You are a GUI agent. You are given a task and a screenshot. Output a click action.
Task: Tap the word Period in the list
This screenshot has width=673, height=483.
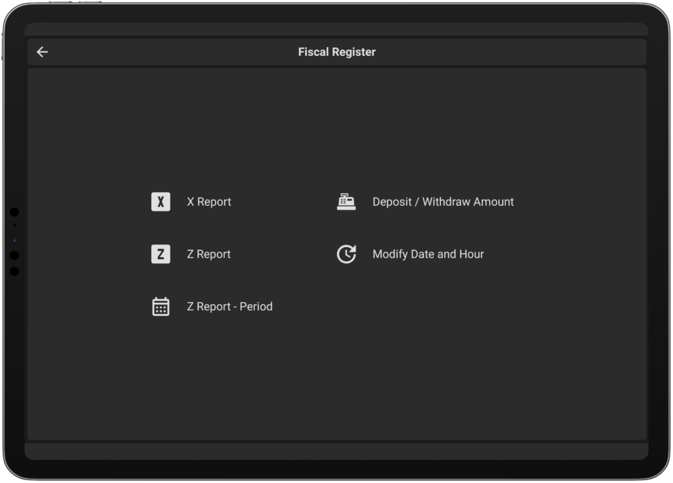click(x=256, y=307)
